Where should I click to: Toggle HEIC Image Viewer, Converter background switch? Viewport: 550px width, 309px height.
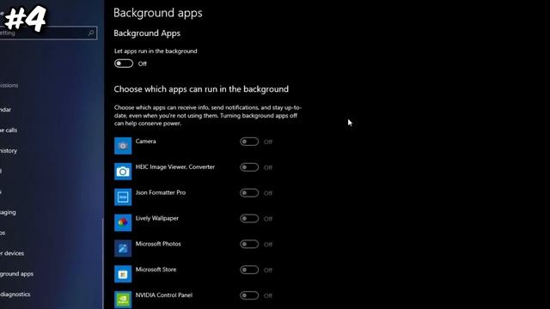pyautogui.click(x=249, y=167)
